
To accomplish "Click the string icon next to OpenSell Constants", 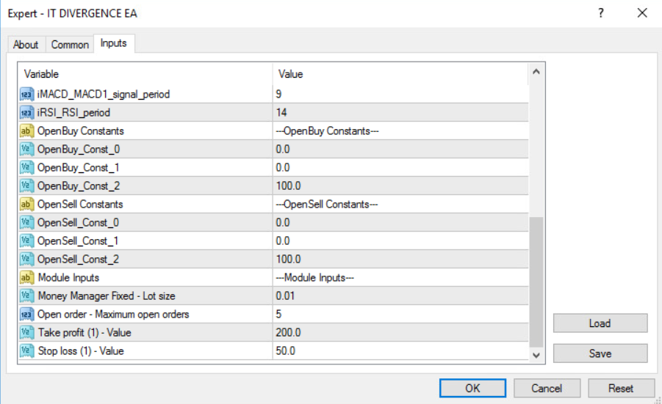I will [26, 204].
